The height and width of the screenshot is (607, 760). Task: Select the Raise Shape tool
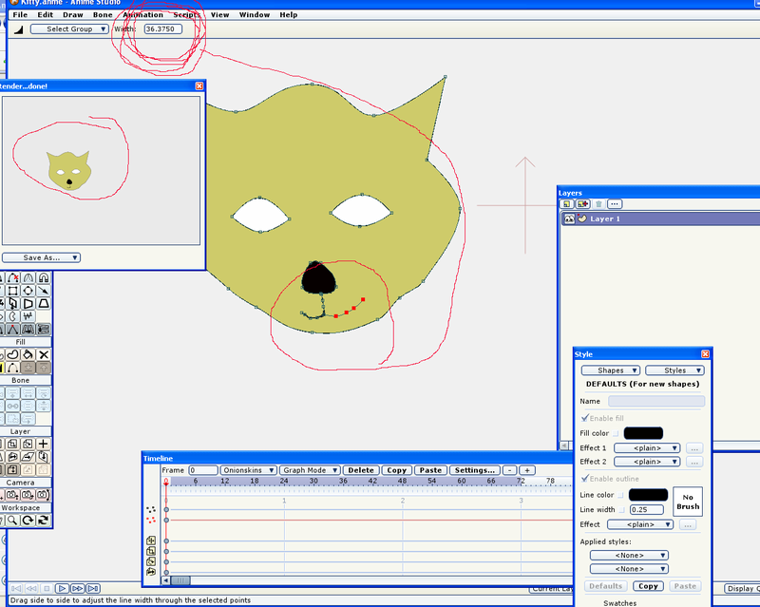point(44,368)
